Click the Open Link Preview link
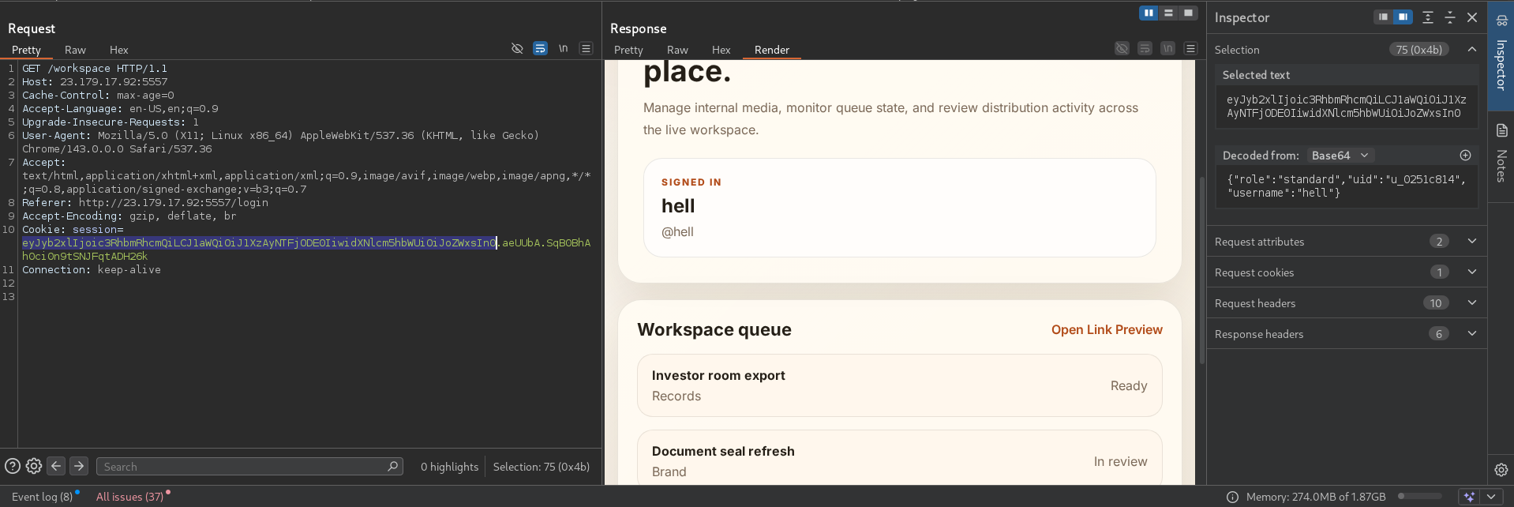This screenshot has height=507, width=1514. (x=1106, y=330)
